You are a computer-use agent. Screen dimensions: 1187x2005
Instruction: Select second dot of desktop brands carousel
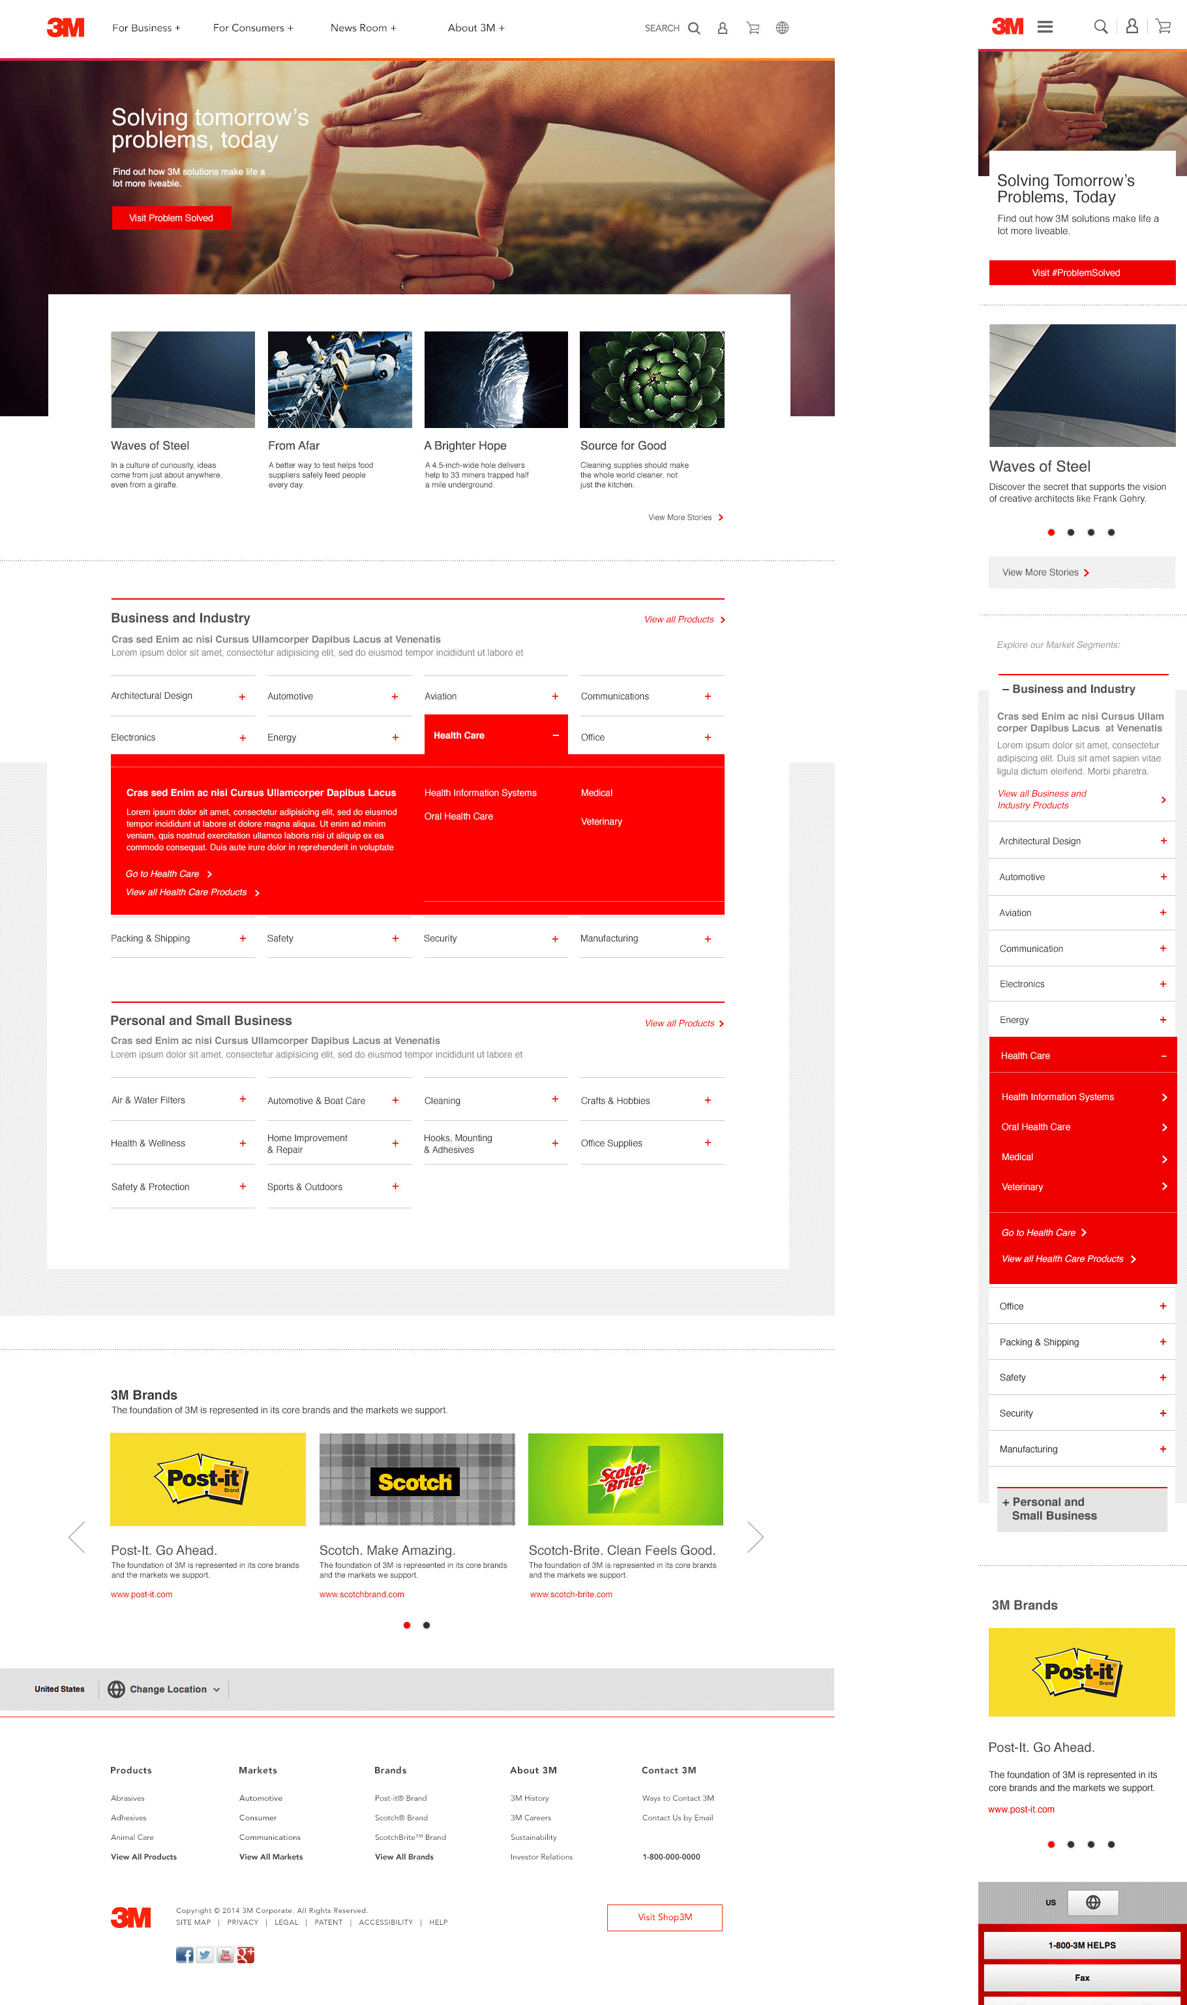tap(427, 1625)
